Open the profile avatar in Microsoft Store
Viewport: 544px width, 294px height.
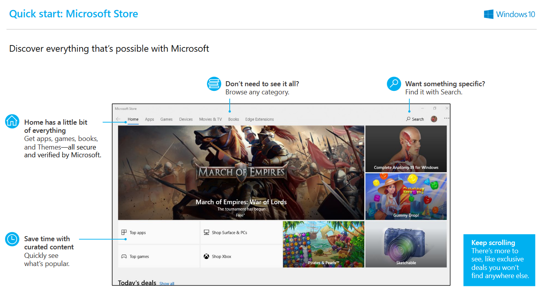pyautogui.click(x=434, y=119)
